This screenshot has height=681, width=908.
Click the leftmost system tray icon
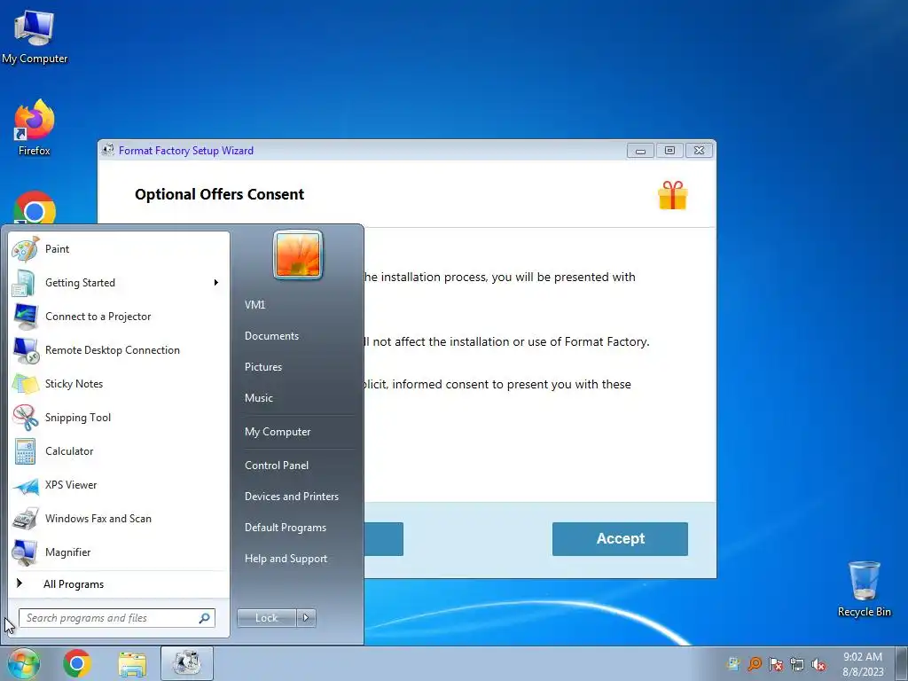point(733,664)
